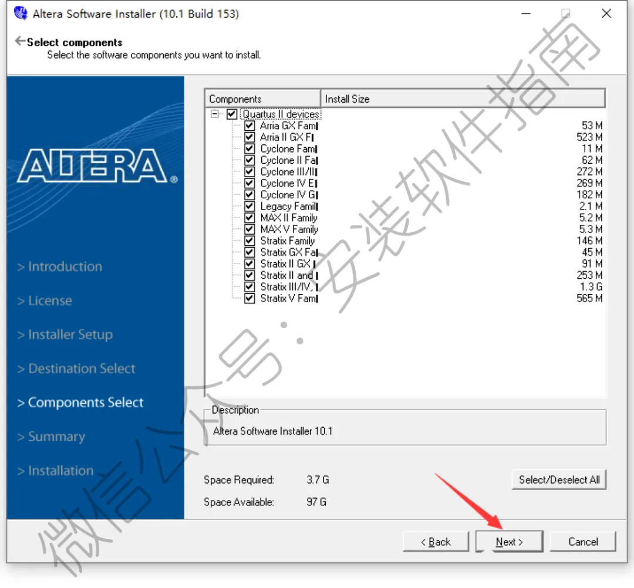Click the Space Required 3.7 G value
This screenshot has width=634, height=588.
(x=318, y=480)
